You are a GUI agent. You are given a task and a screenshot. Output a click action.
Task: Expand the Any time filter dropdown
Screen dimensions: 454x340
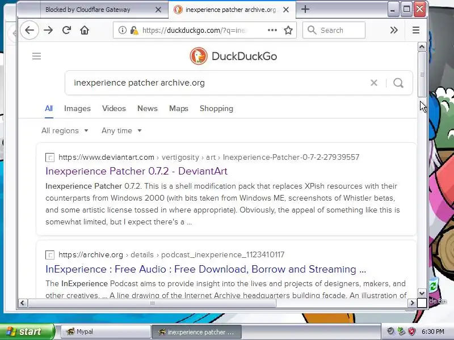click(x=121, y=131)
